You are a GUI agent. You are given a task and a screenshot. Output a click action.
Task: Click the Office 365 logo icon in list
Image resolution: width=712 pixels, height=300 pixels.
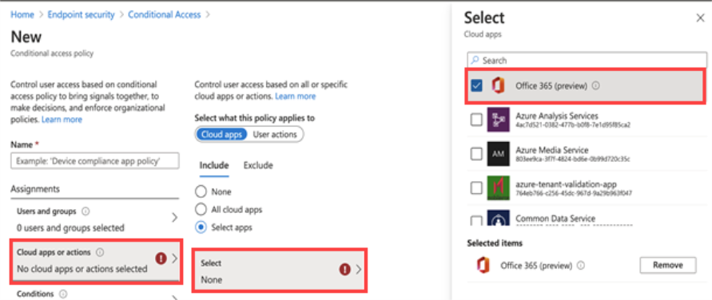(x=498, y=85)
